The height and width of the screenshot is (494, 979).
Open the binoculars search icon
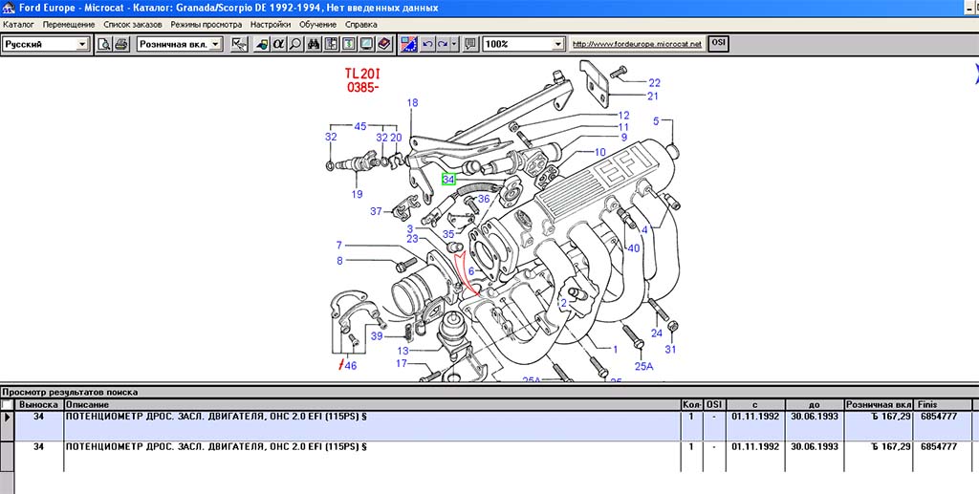pyautogui.click(x=314, y=44)
